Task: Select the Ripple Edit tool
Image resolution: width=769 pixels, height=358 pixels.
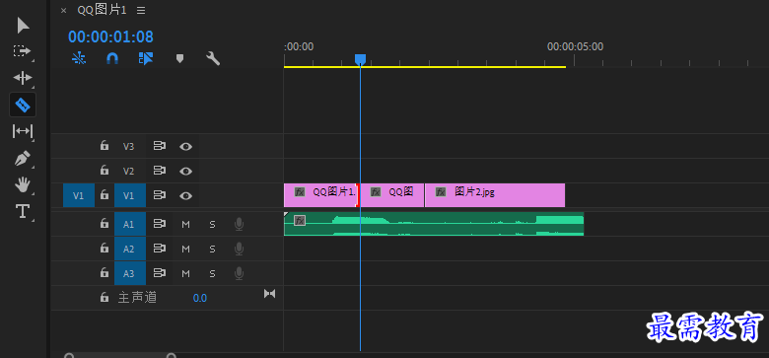Action: [x=23, y=78]
